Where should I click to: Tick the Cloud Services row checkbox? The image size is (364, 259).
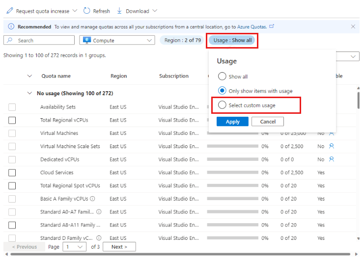tap(12, 173)
